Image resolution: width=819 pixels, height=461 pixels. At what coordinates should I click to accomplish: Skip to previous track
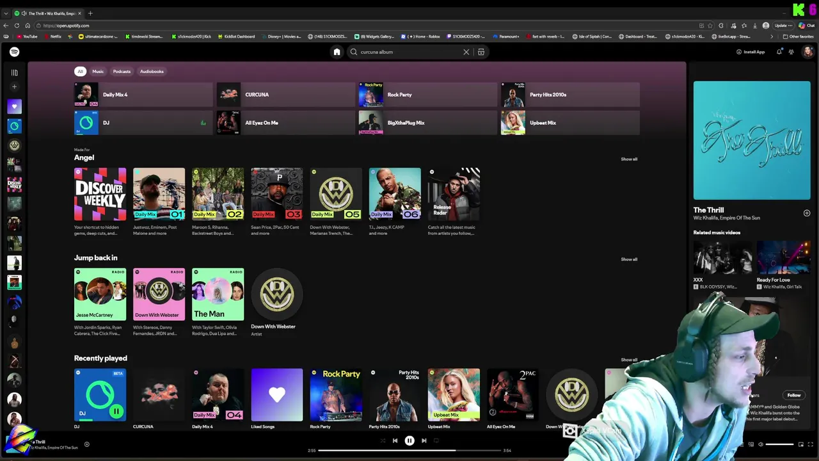(x=395, y=441)
